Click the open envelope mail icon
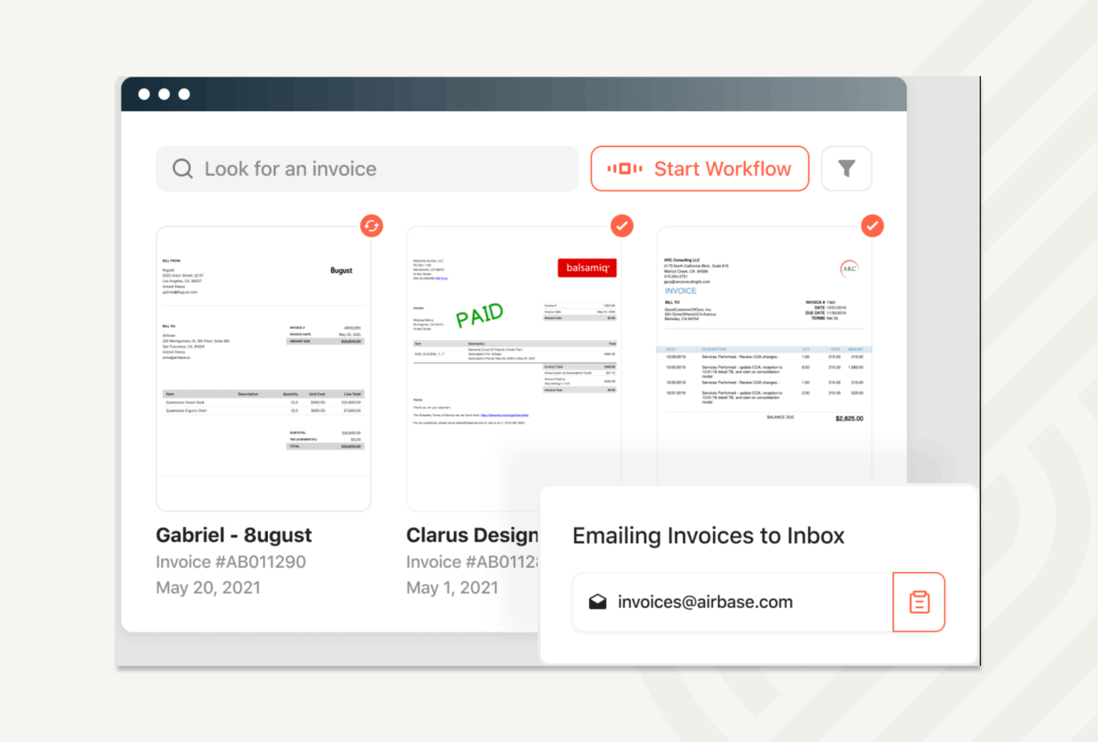Screen dimensions: 1098x742 (598, 602)
